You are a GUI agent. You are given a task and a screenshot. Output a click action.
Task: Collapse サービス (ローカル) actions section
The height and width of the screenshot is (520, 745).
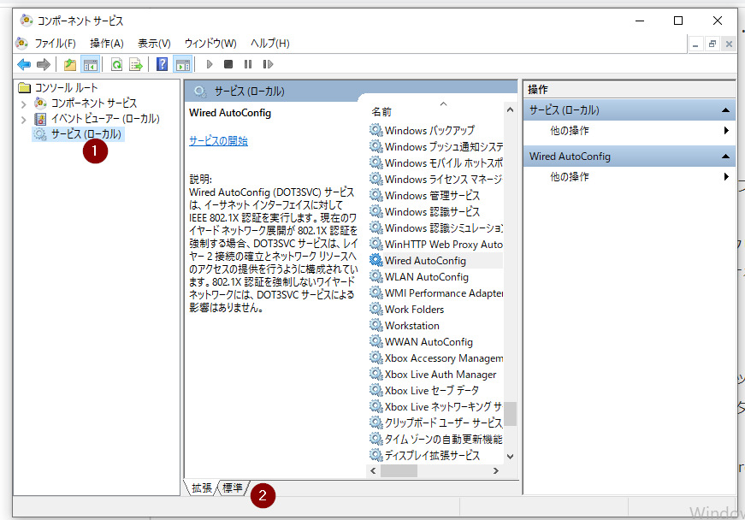pos(725,110)
